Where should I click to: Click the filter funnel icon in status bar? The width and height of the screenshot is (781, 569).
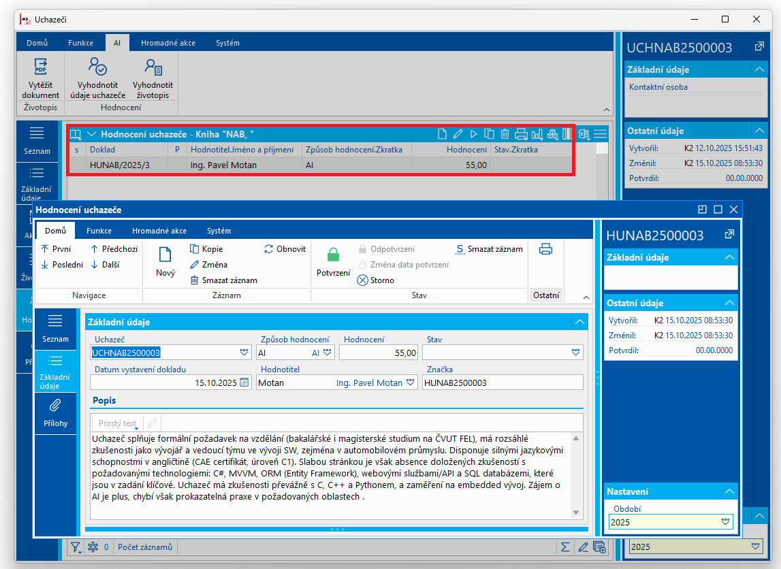click(76, 547)
